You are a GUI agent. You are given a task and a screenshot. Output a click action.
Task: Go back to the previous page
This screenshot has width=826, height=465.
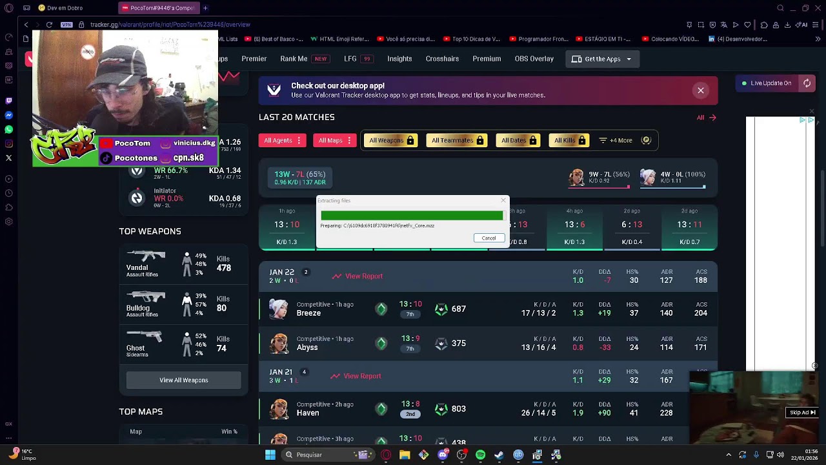click(x=26, y=25)
